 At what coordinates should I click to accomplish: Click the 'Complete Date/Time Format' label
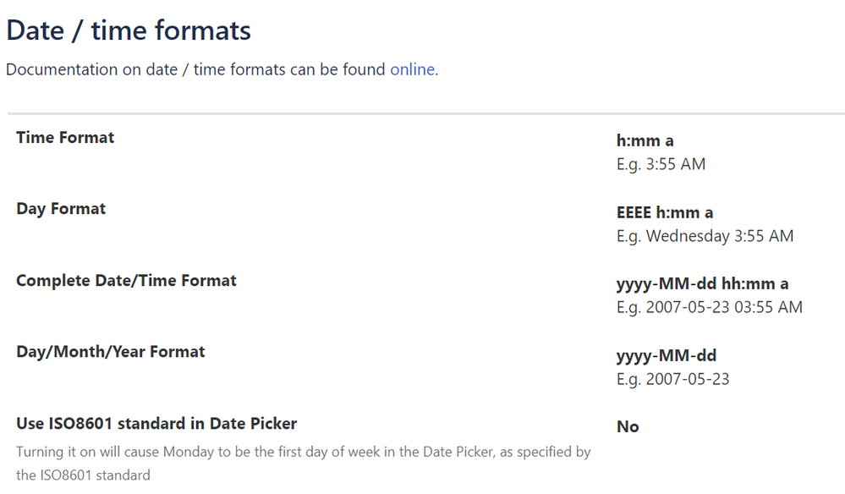click(x=126, y=280)
